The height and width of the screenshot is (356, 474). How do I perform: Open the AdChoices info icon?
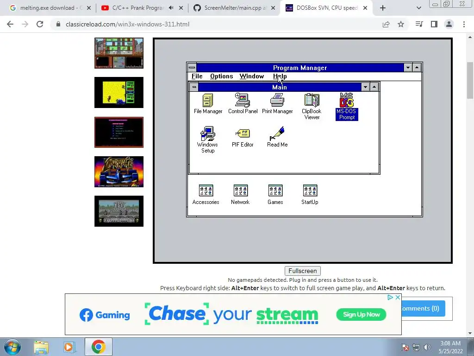[390, 297]
